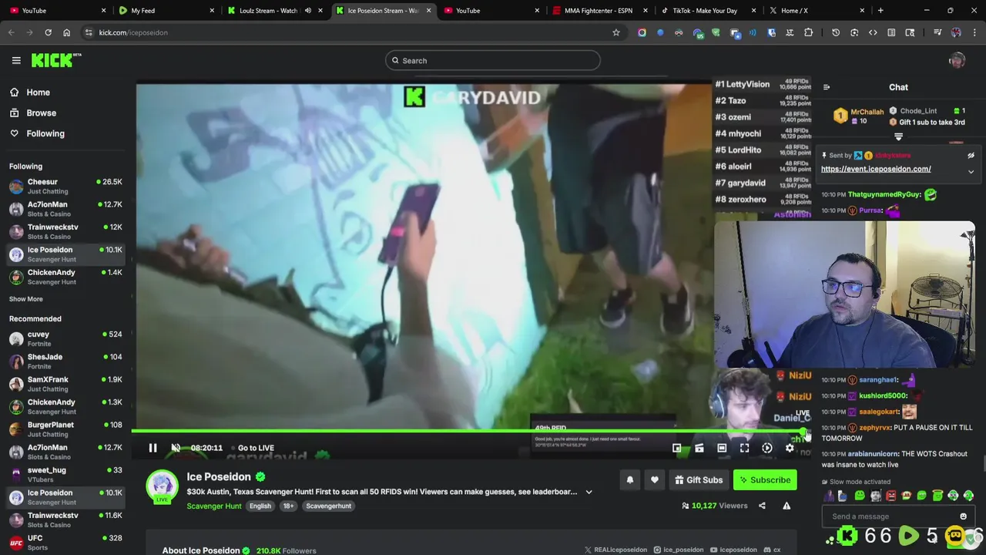The image size is (986, 555).
Task: Open browser media controls icon
Action: pos(937,32)
